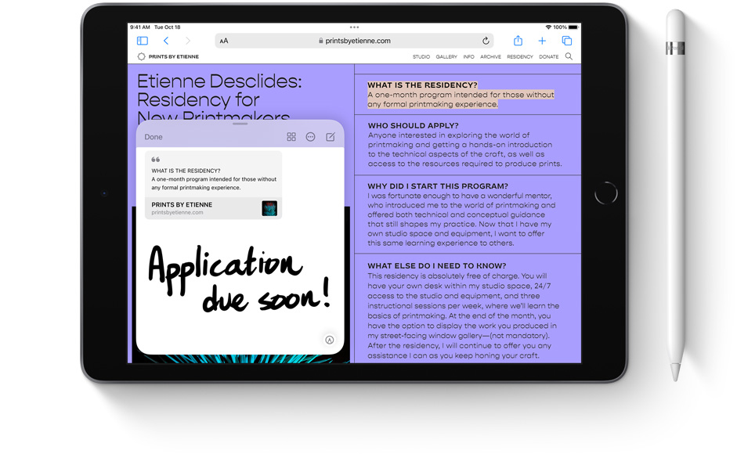Create a new note with compose icon
The height and width of the screenshot is (454, 737).
[331, 137]
